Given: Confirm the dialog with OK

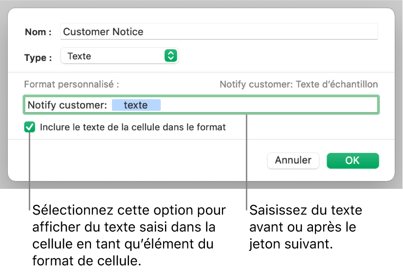Looking at the screenshot, I should point(352,160).
